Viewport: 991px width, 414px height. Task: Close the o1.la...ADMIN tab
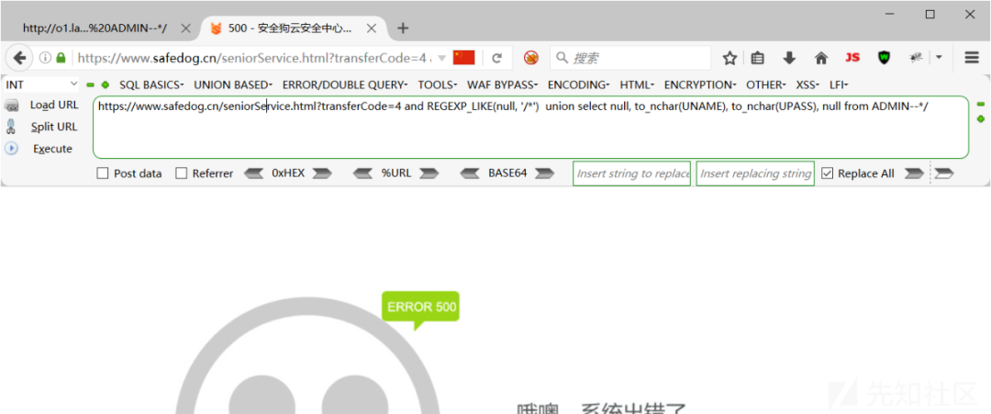tap(185, 28)
